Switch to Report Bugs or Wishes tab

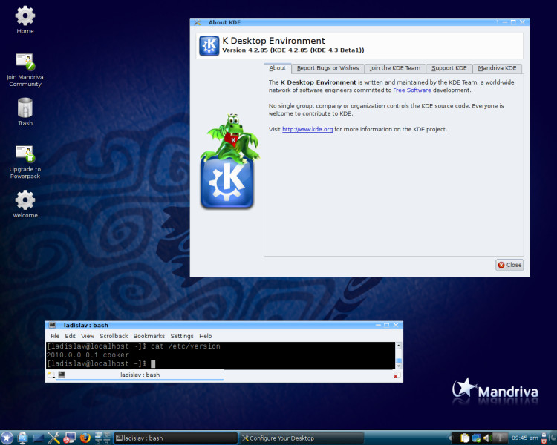[328, 68]
